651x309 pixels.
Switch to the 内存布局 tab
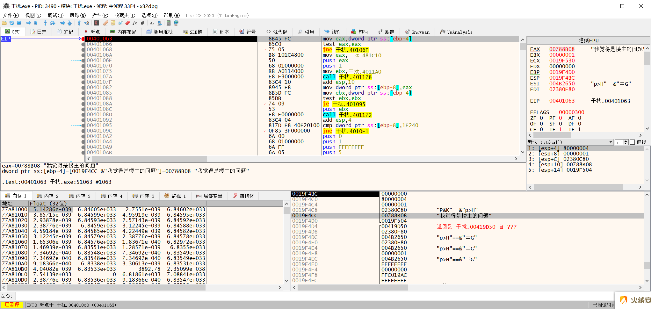point(123,32)
